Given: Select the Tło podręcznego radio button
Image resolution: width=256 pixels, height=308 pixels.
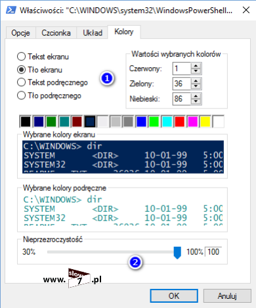Looking at the screenshot, I should coord(21,95).
